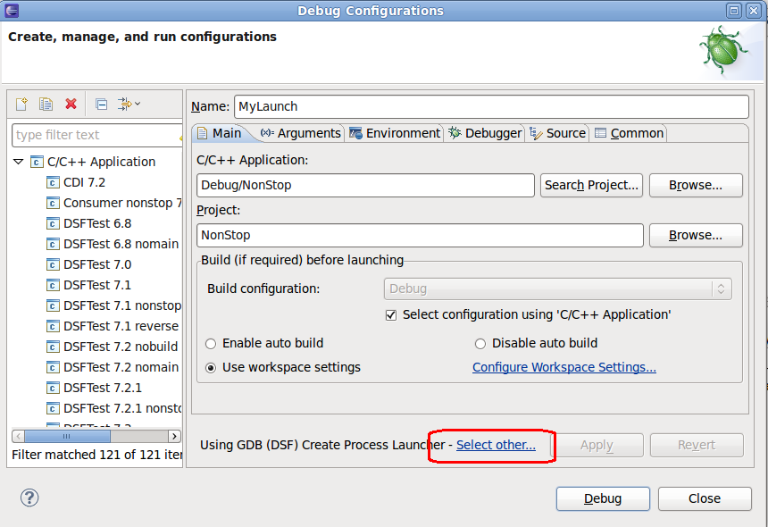Click the DSFTest 7.0 configuration icon

[53, 265]
